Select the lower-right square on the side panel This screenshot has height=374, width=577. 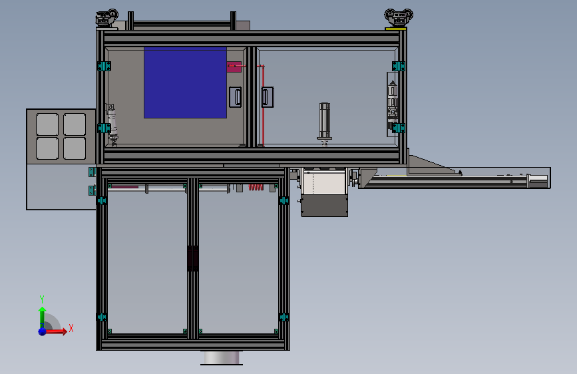tap(75, 148)
